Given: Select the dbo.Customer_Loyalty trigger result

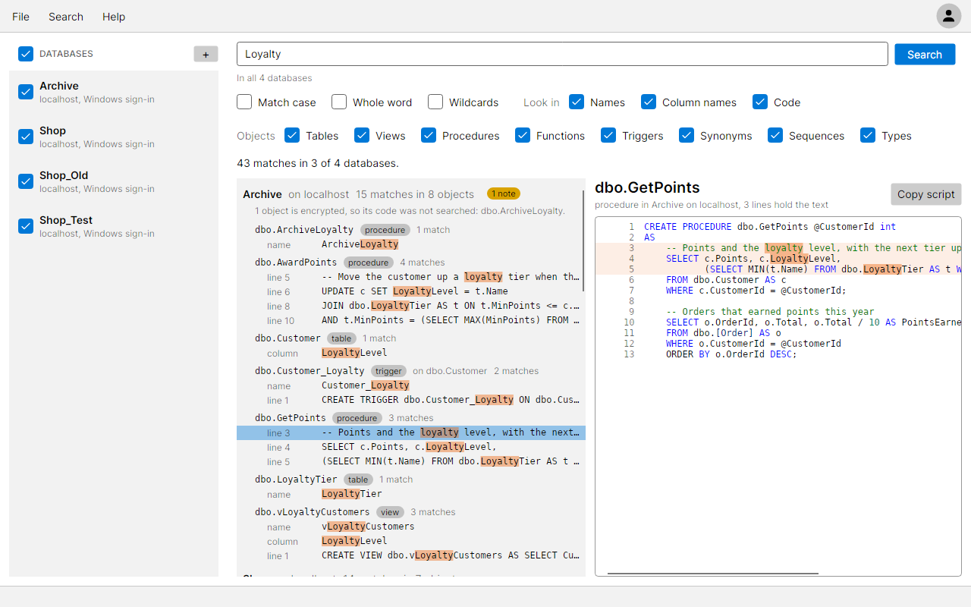Looking at the screenshot, I should [x=411, y=371].
